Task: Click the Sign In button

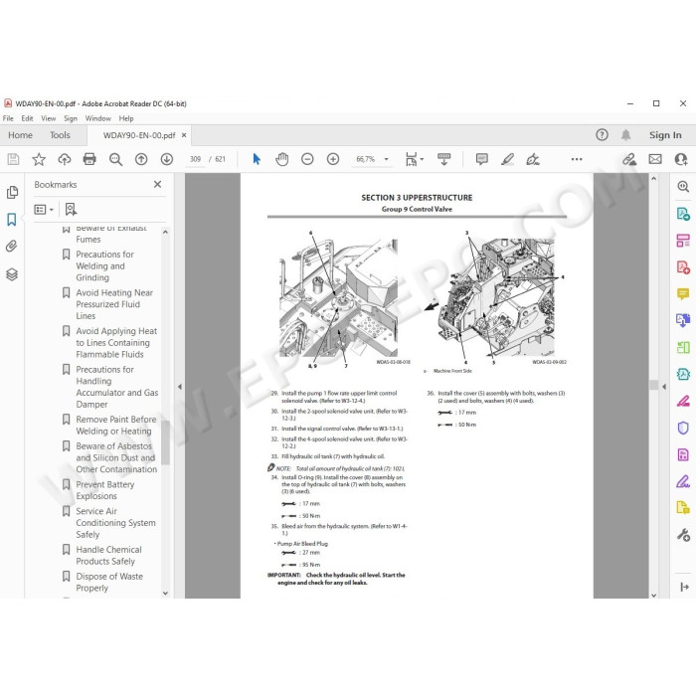Action: coord(665,135)
